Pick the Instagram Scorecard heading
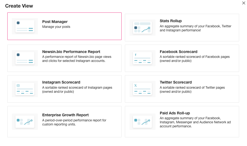 61,82
